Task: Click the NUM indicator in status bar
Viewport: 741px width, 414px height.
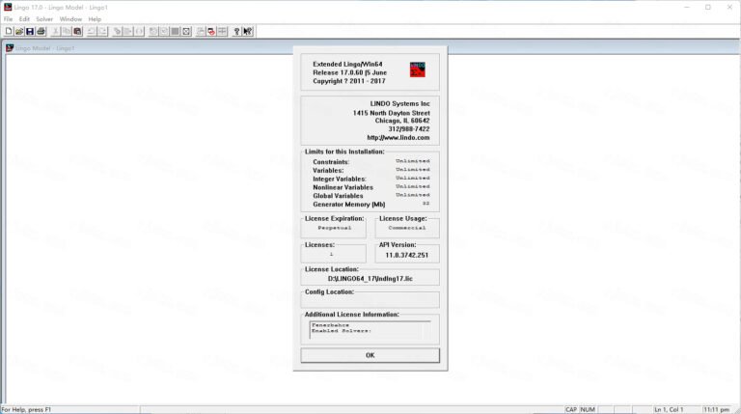Action: click(588, 410)
